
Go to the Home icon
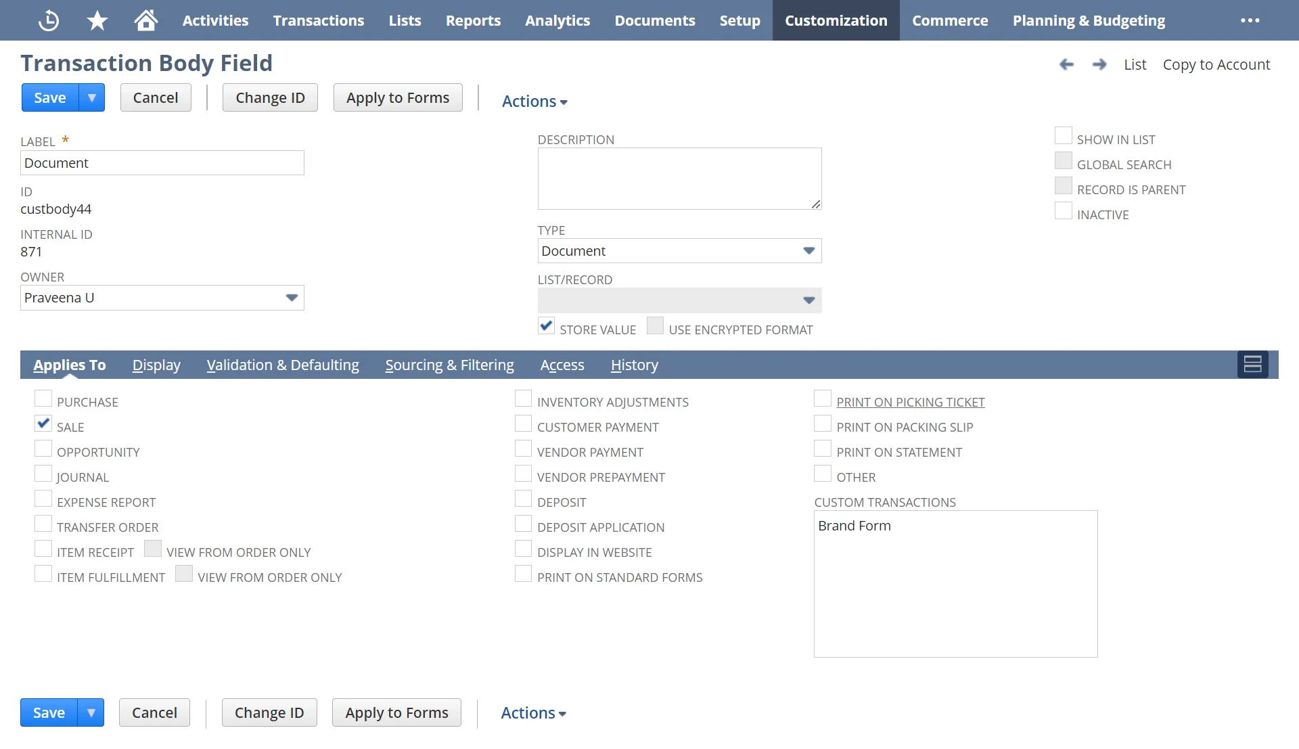[145, 20]
